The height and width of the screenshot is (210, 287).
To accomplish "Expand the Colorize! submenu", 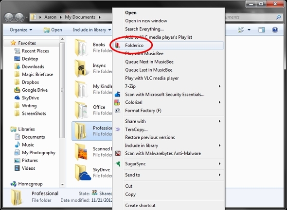I will click(219, 102).
